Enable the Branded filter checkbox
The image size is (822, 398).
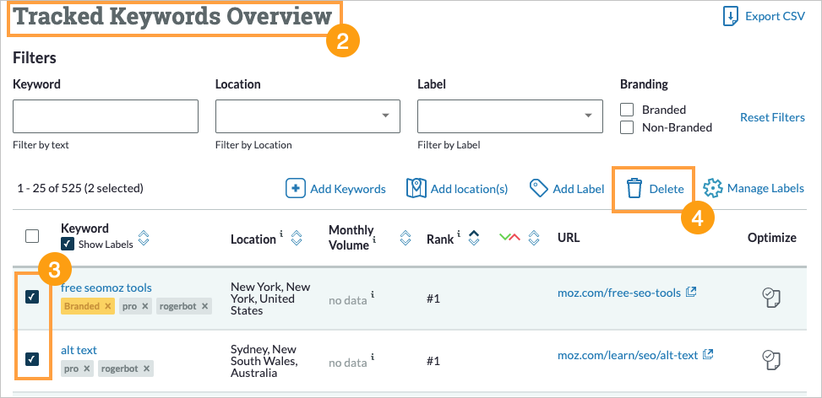[627, 110]
